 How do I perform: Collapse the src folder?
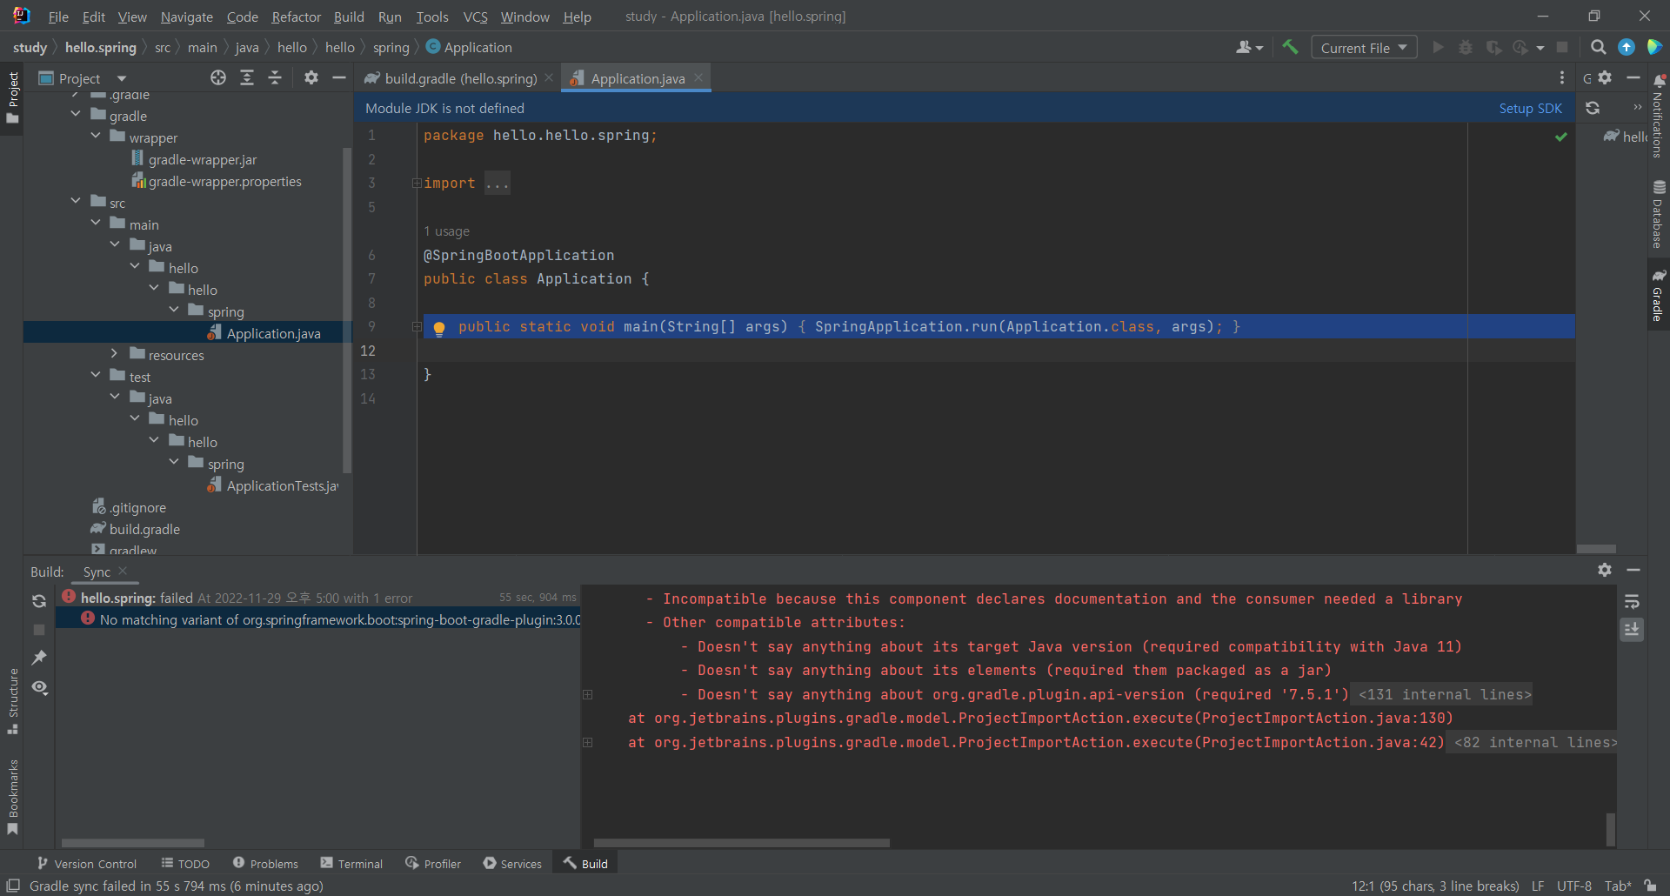[x=76, y=202]
